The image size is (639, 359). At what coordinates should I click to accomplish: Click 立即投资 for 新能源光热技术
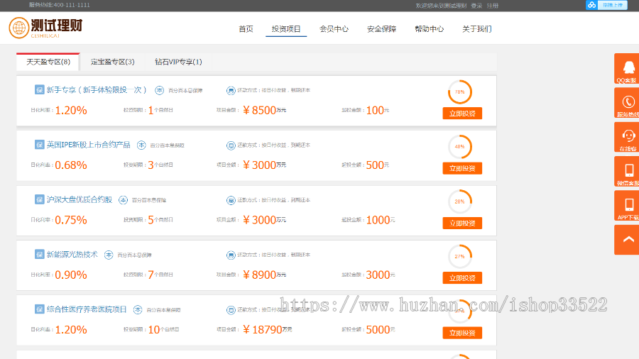[x=462, y=278]
